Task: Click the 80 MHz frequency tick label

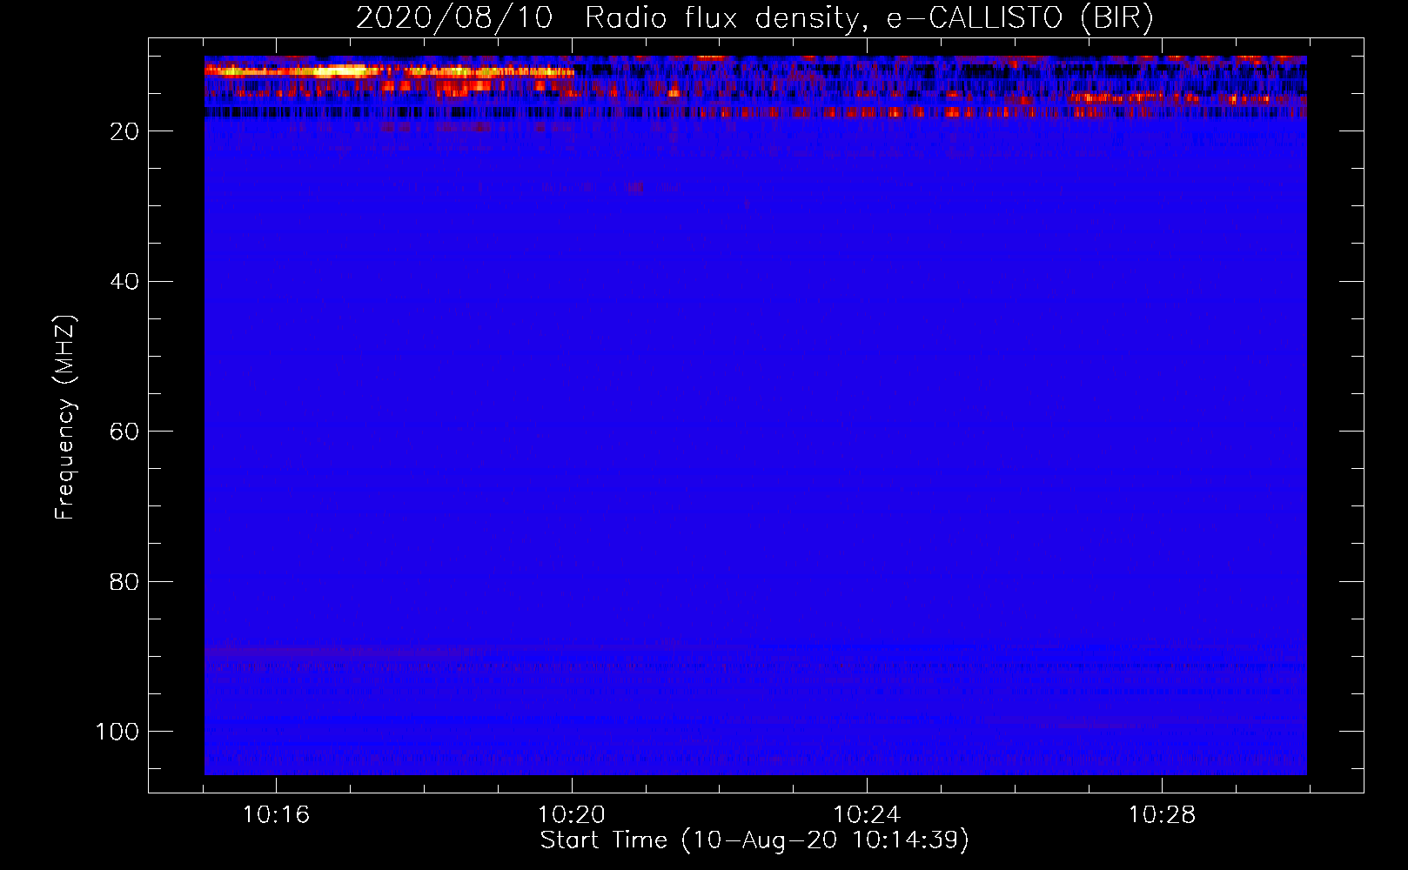Action: click(124, 582)
